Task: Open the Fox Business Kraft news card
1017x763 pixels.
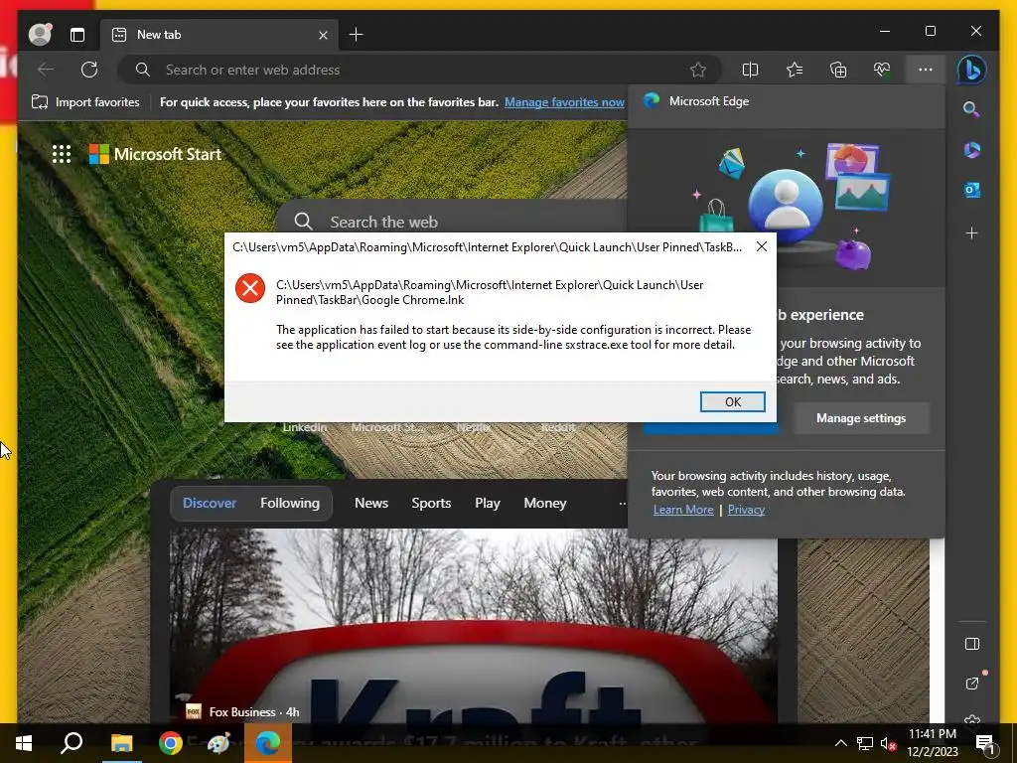Action: point(474,626)
